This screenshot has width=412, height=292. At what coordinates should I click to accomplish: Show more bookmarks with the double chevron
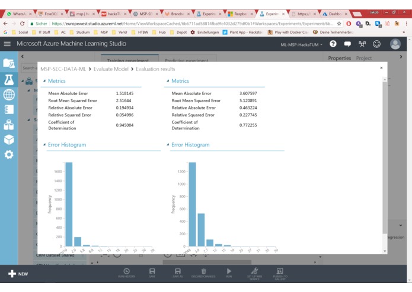(404, 32)
